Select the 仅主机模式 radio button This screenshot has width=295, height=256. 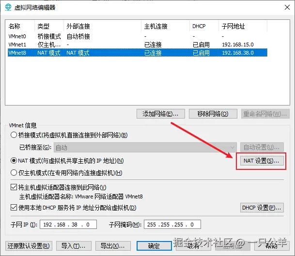14,173
